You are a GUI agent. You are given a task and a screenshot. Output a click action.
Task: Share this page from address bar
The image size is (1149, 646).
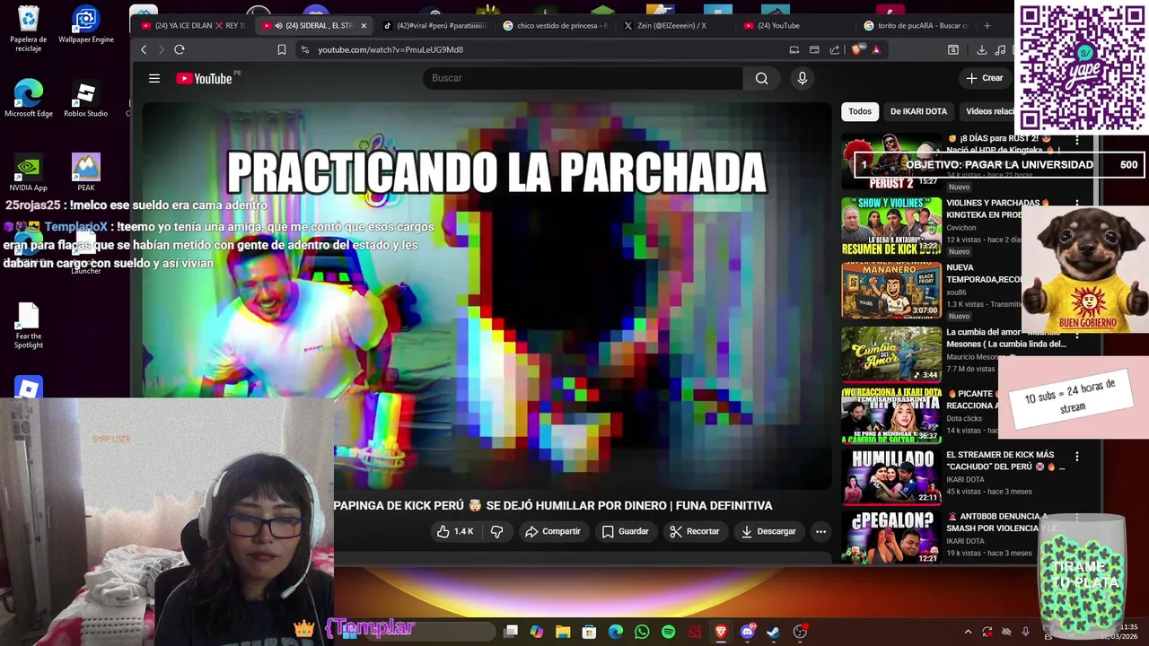click(x=835, y=49)
